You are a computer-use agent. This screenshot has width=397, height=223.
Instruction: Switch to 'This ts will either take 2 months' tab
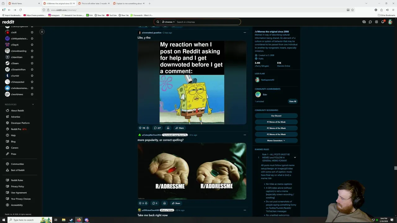(x=94, y=3)
